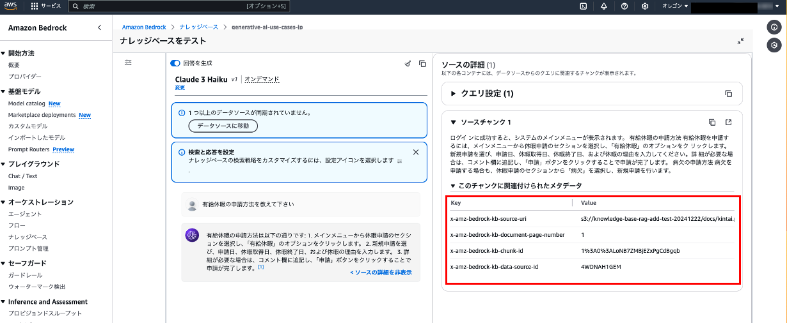The image size is (787, 323).
Task: Open ソースチャンク 1 source in new window
Action: (x=728, y=122)
